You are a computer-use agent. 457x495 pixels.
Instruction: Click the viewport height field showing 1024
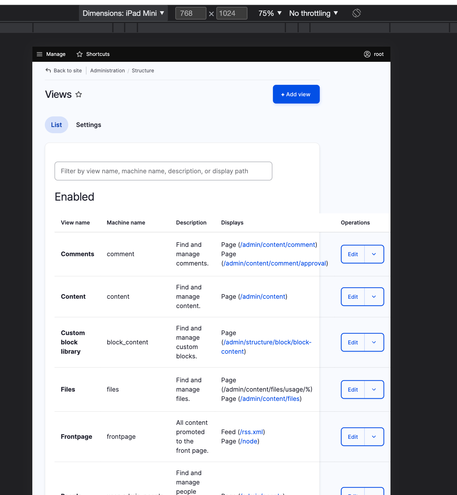tap(232, 13)
